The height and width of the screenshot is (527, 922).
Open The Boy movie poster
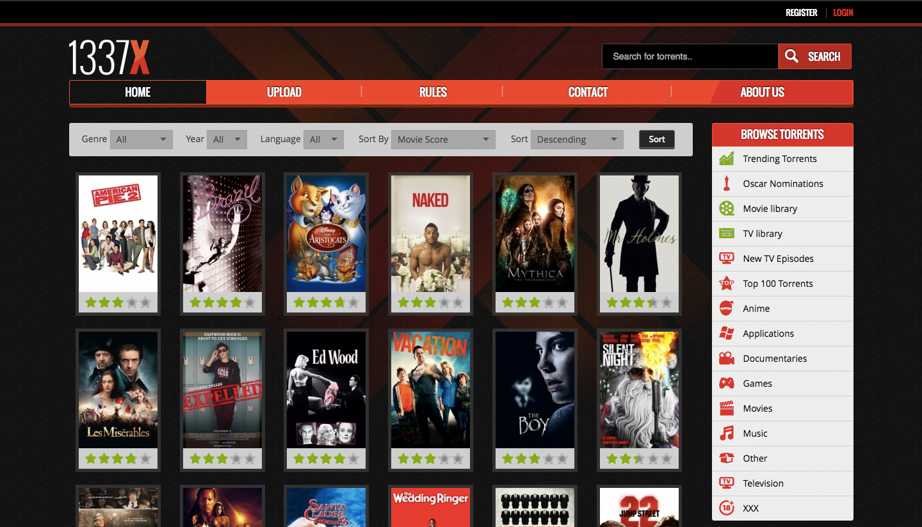pos(535,390)
